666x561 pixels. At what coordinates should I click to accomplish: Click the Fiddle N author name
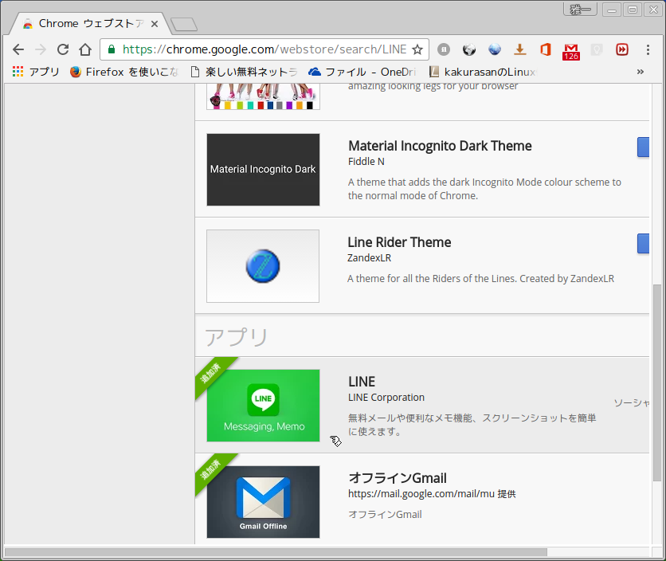point(366,162)
